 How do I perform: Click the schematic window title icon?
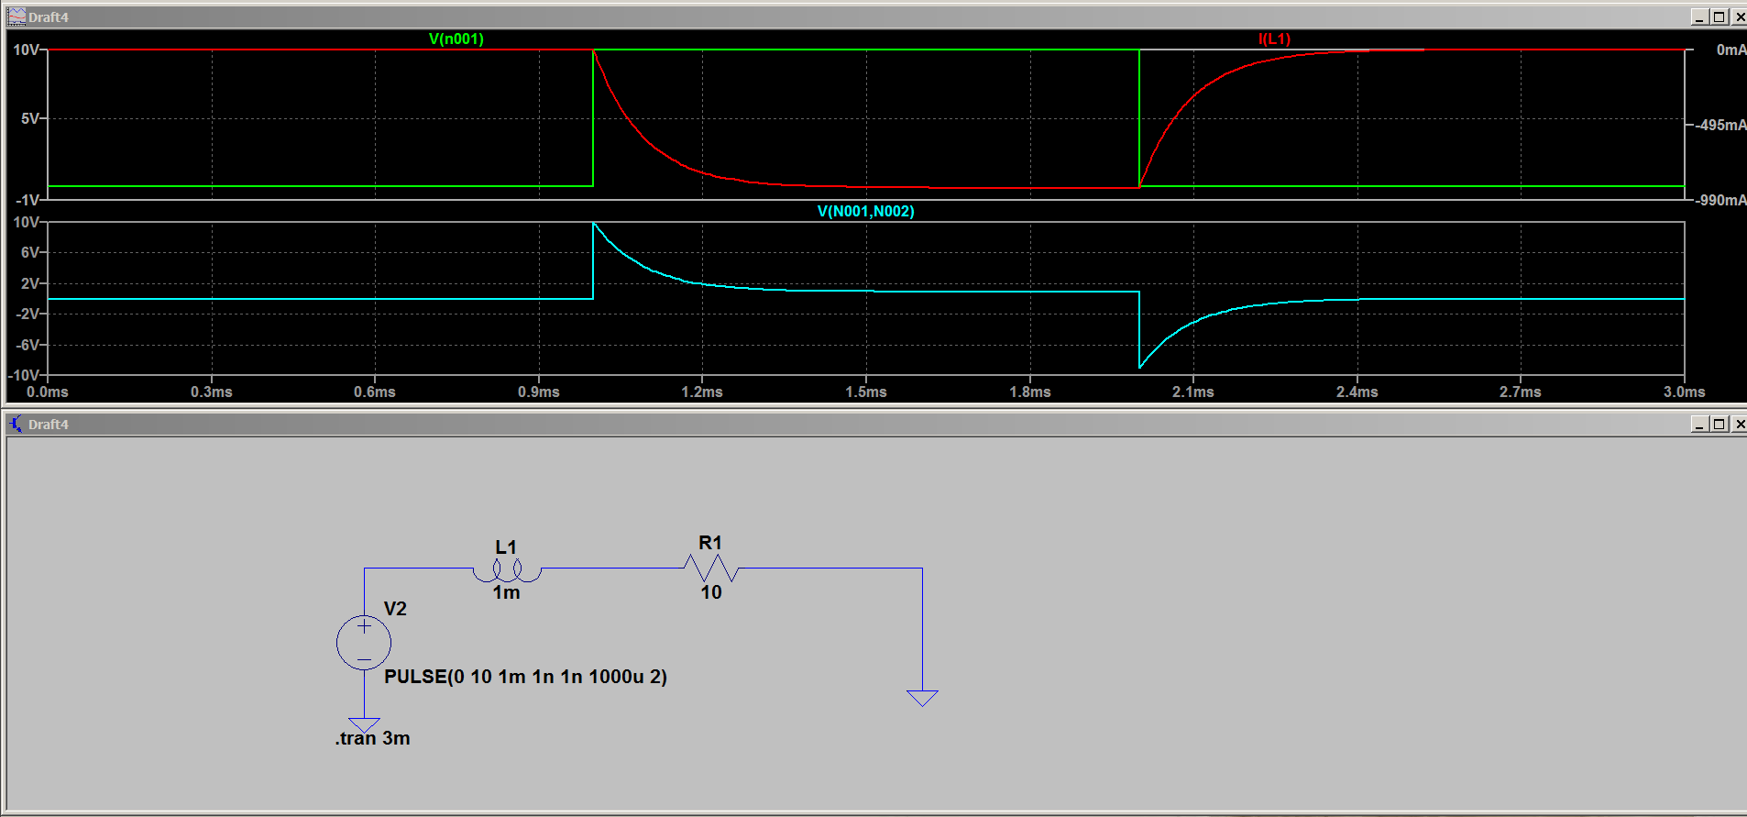(16, 424)
